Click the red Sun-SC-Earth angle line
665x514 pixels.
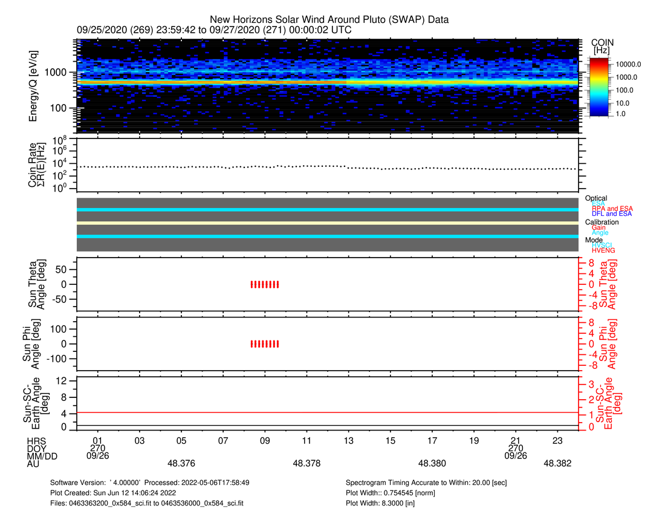click(326, 412)
